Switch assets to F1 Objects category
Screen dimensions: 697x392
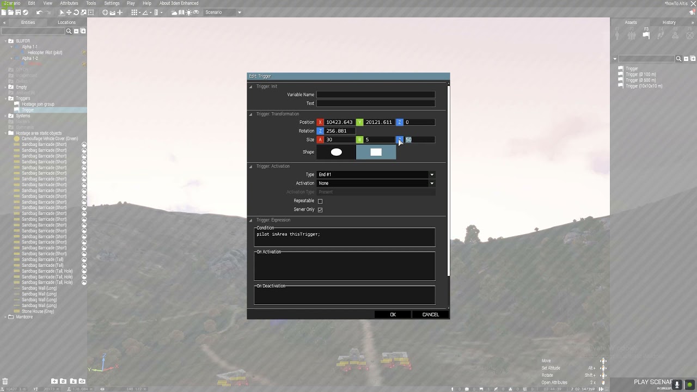[617, 35]
